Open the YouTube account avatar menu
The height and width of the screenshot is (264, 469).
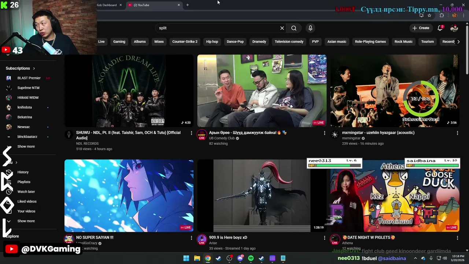[454, 28]
